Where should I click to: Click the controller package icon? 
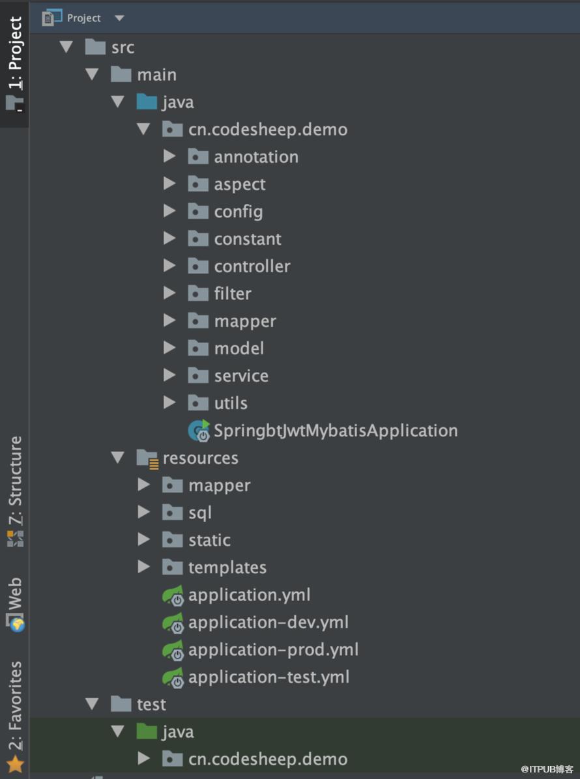tap(198, 266)
